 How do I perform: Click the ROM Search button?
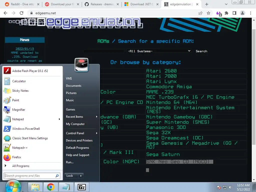(201, 51)
